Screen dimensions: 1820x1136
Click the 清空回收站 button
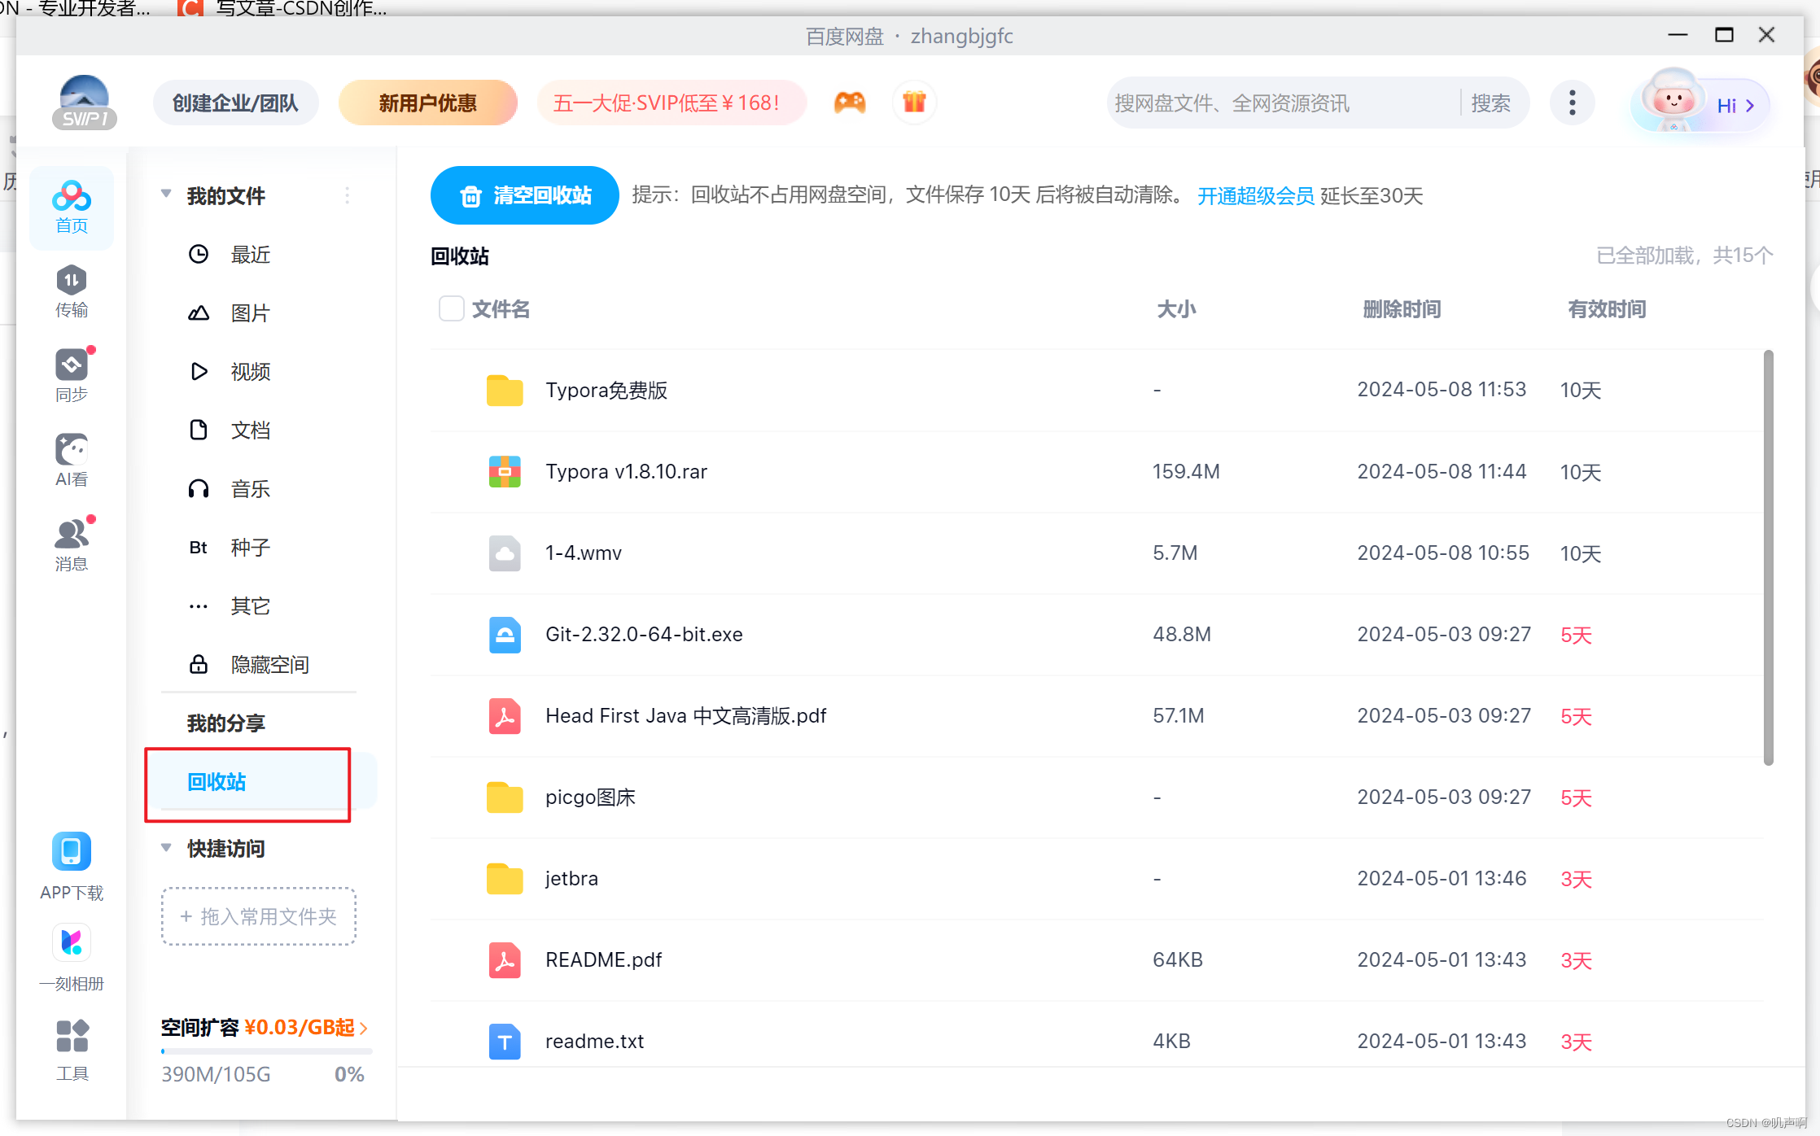525,195
